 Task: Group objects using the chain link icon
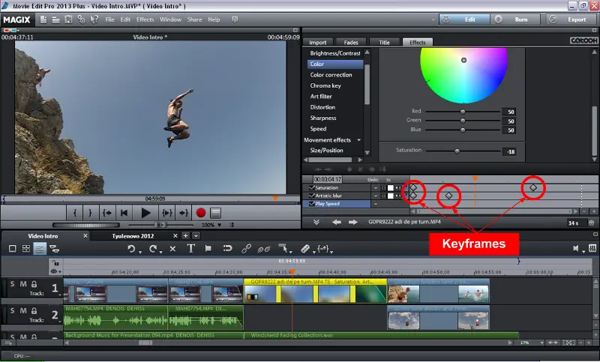[246, 249]
